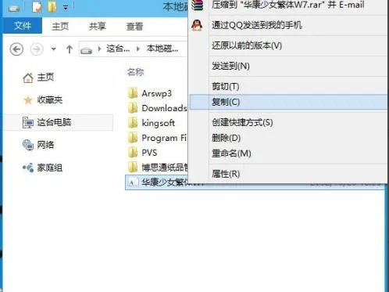This screenshot has height=292, width=389.
Task: Choose 删除(D) in context menu
Action: click(x=288, y=138)
